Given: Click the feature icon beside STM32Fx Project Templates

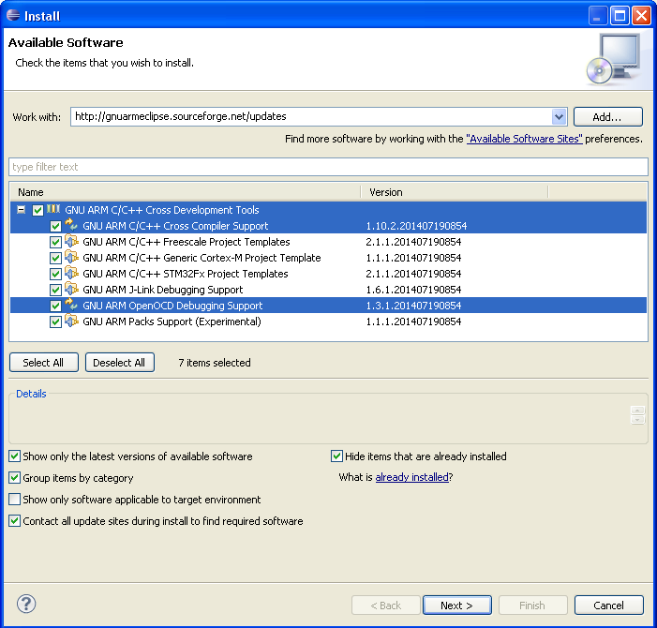Looking at the screenshot, I should pos(71,273).
